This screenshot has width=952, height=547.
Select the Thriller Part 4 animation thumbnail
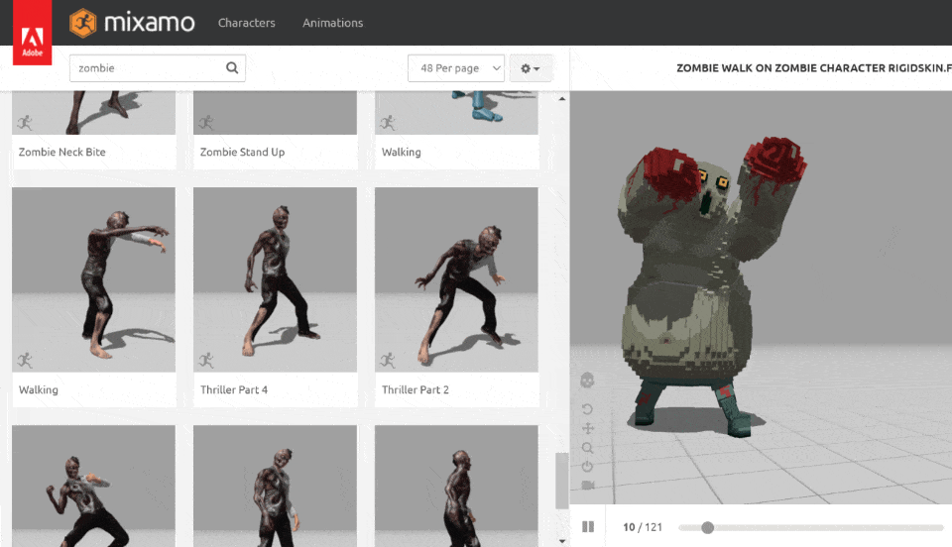click(275, 279)
